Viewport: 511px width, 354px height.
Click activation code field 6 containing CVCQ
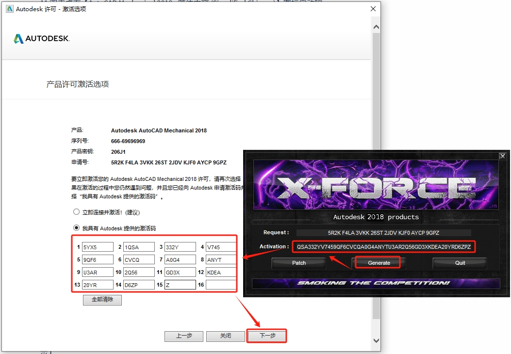(139, 260)
